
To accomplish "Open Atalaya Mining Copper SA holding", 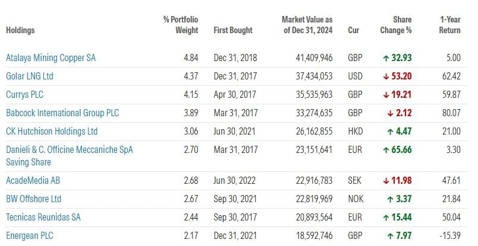I will [51, 58].
